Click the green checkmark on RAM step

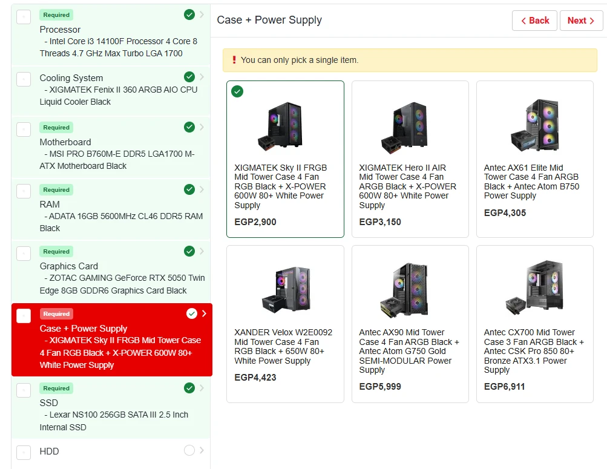pos(189,189)
